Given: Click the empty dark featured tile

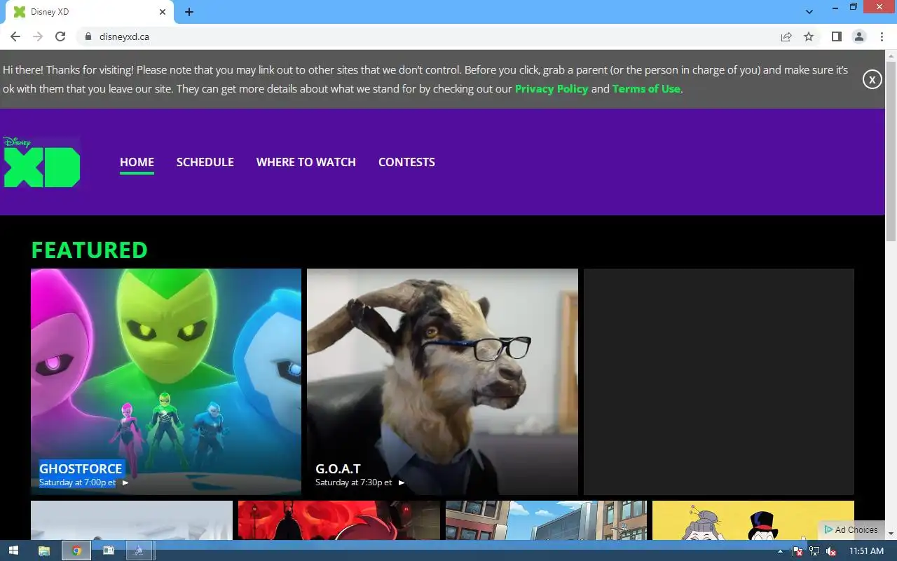Looking at the screenshot, I should (719, 381).
